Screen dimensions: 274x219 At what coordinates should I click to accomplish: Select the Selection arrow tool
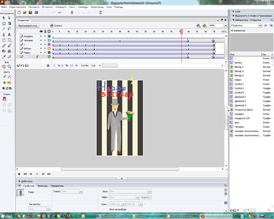pos(4,18)
